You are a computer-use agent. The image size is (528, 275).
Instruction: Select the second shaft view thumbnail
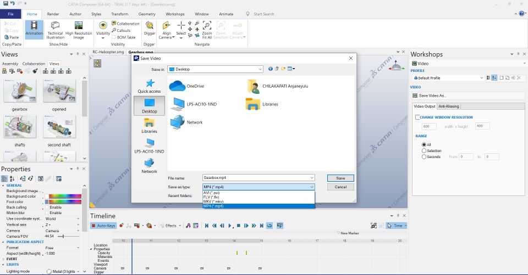(x=59, y=127)
